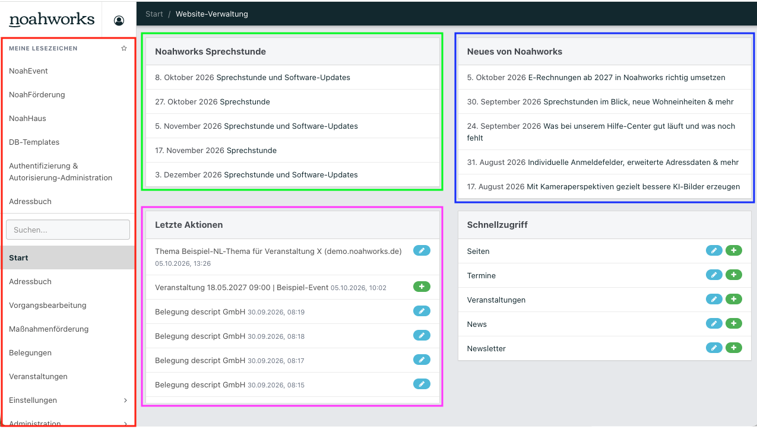The image size is (757, 442).
Task: Click edit pencil for Seiten
Action: [x=714, y=250]
